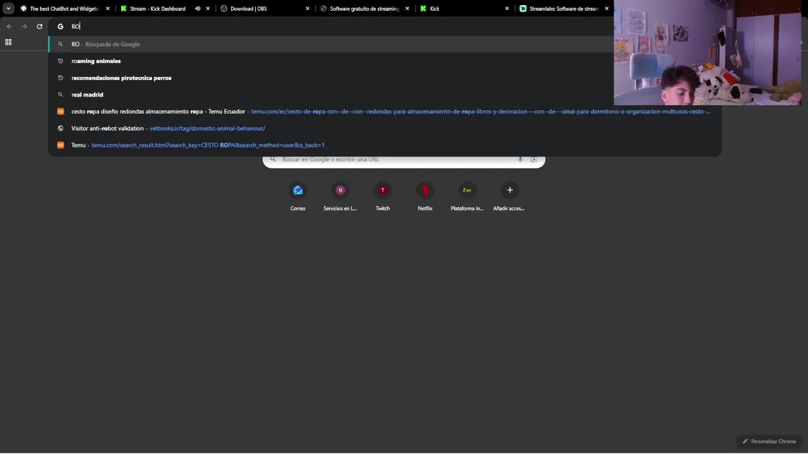Go back with the back arrow
The height and width of the screenshot is (454, 808).
click(x=9, y=26)
